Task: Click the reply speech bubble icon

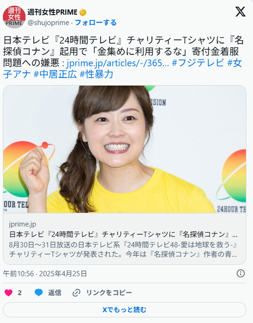Action: [38, 292]
